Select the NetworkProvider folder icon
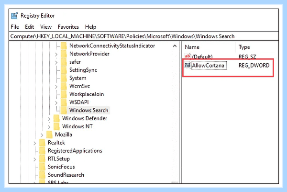Viewport: 287px width, 192px height. click(64, 54)
